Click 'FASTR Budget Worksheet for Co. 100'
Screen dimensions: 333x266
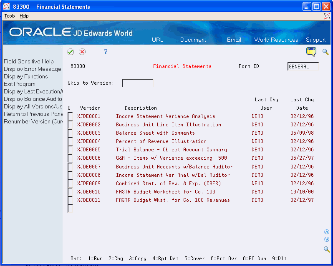165,192
